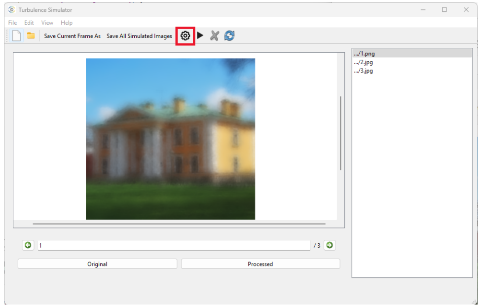Open the Edit menu
Viewport: 481px width, 306px height.
click(x=29, y=23)
